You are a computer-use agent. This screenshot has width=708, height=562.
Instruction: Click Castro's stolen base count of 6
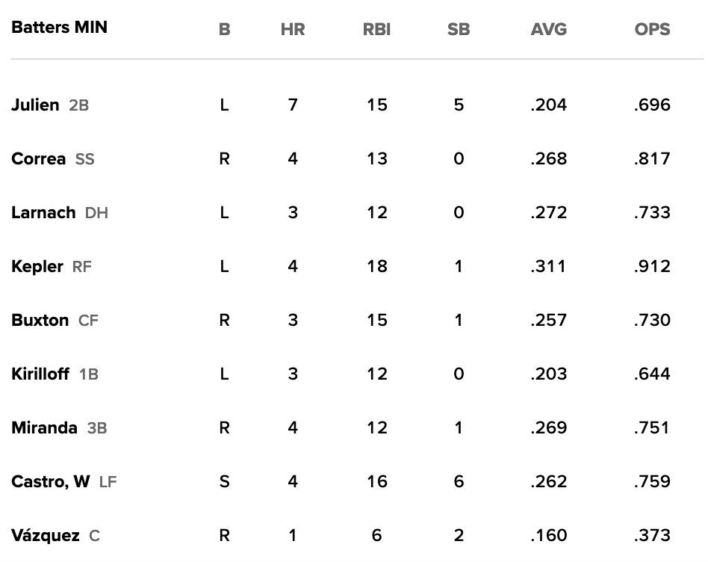459,481
